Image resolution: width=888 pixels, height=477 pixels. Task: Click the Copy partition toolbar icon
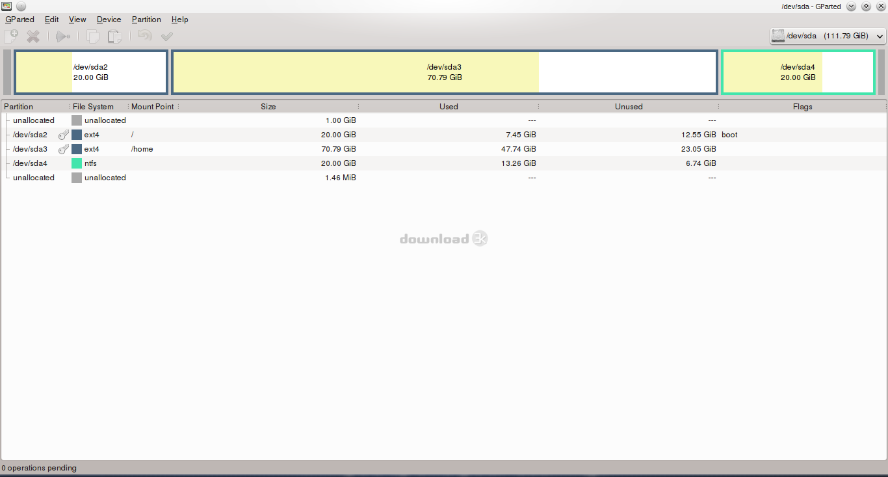point(93,36)
